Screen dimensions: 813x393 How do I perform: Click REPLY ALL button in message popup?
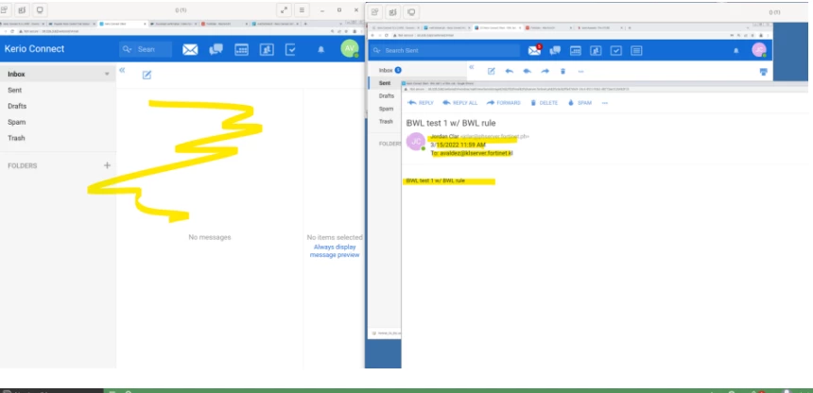click(459, 103)
